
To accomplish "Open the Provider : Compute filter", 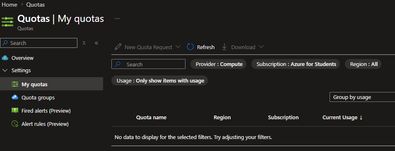I will 218,64.
